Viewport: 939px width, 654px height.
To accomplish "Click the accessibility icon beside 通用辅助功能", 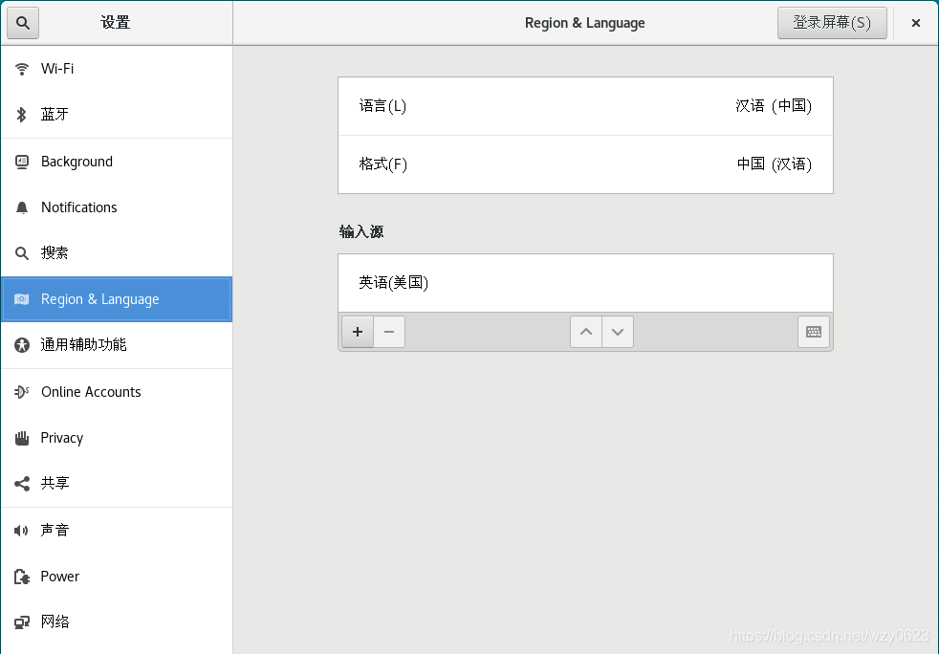I will 22,345.
